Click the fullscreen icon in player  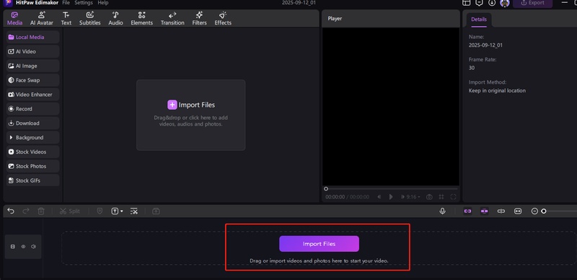pos(454,197)
